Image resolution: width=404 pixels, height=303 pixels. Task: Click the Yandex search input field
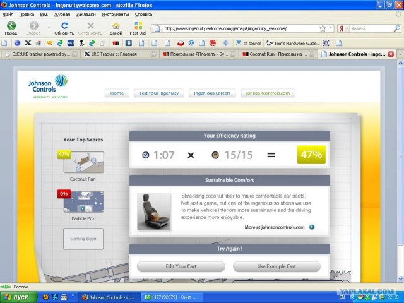click(371, 28)
